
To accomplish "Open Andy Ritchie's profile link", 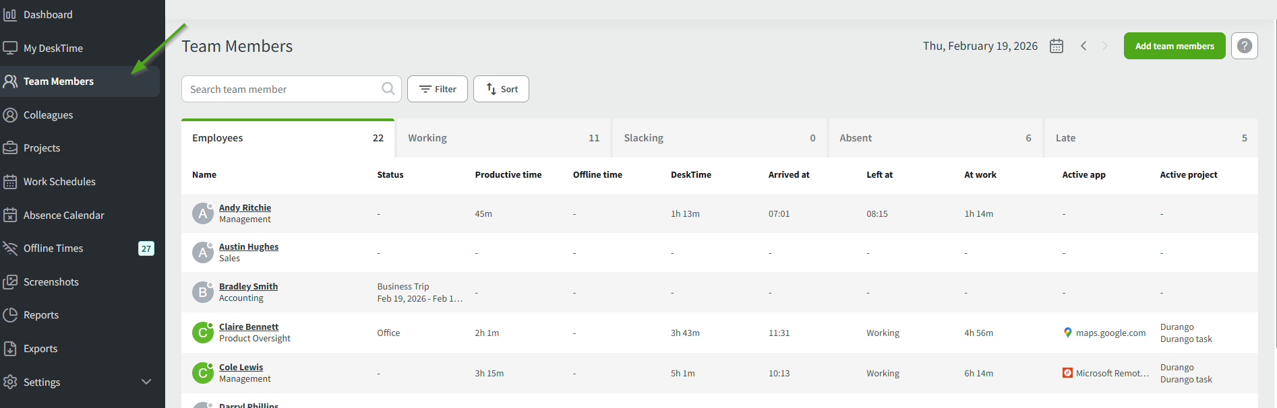I will click(245, 208).
